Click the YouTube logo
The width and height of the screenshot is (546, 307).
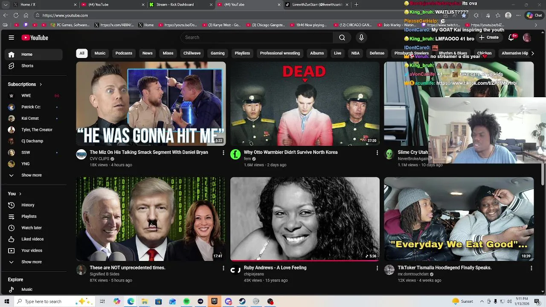point(35,38)
